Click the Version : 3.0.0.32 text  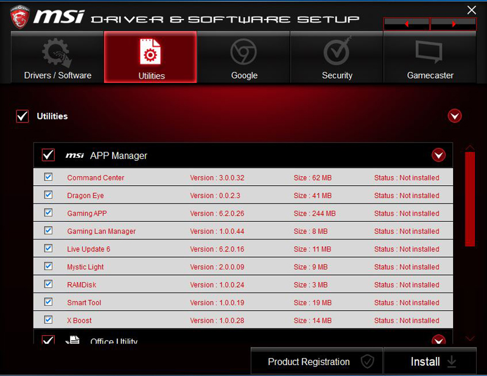coord(217,178)
